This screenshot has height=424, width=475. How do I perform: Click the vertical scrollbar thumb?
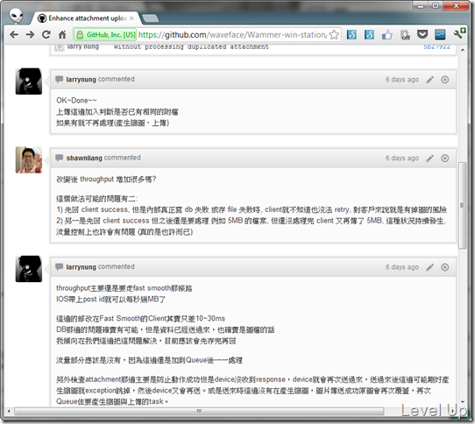click(462, 205)
